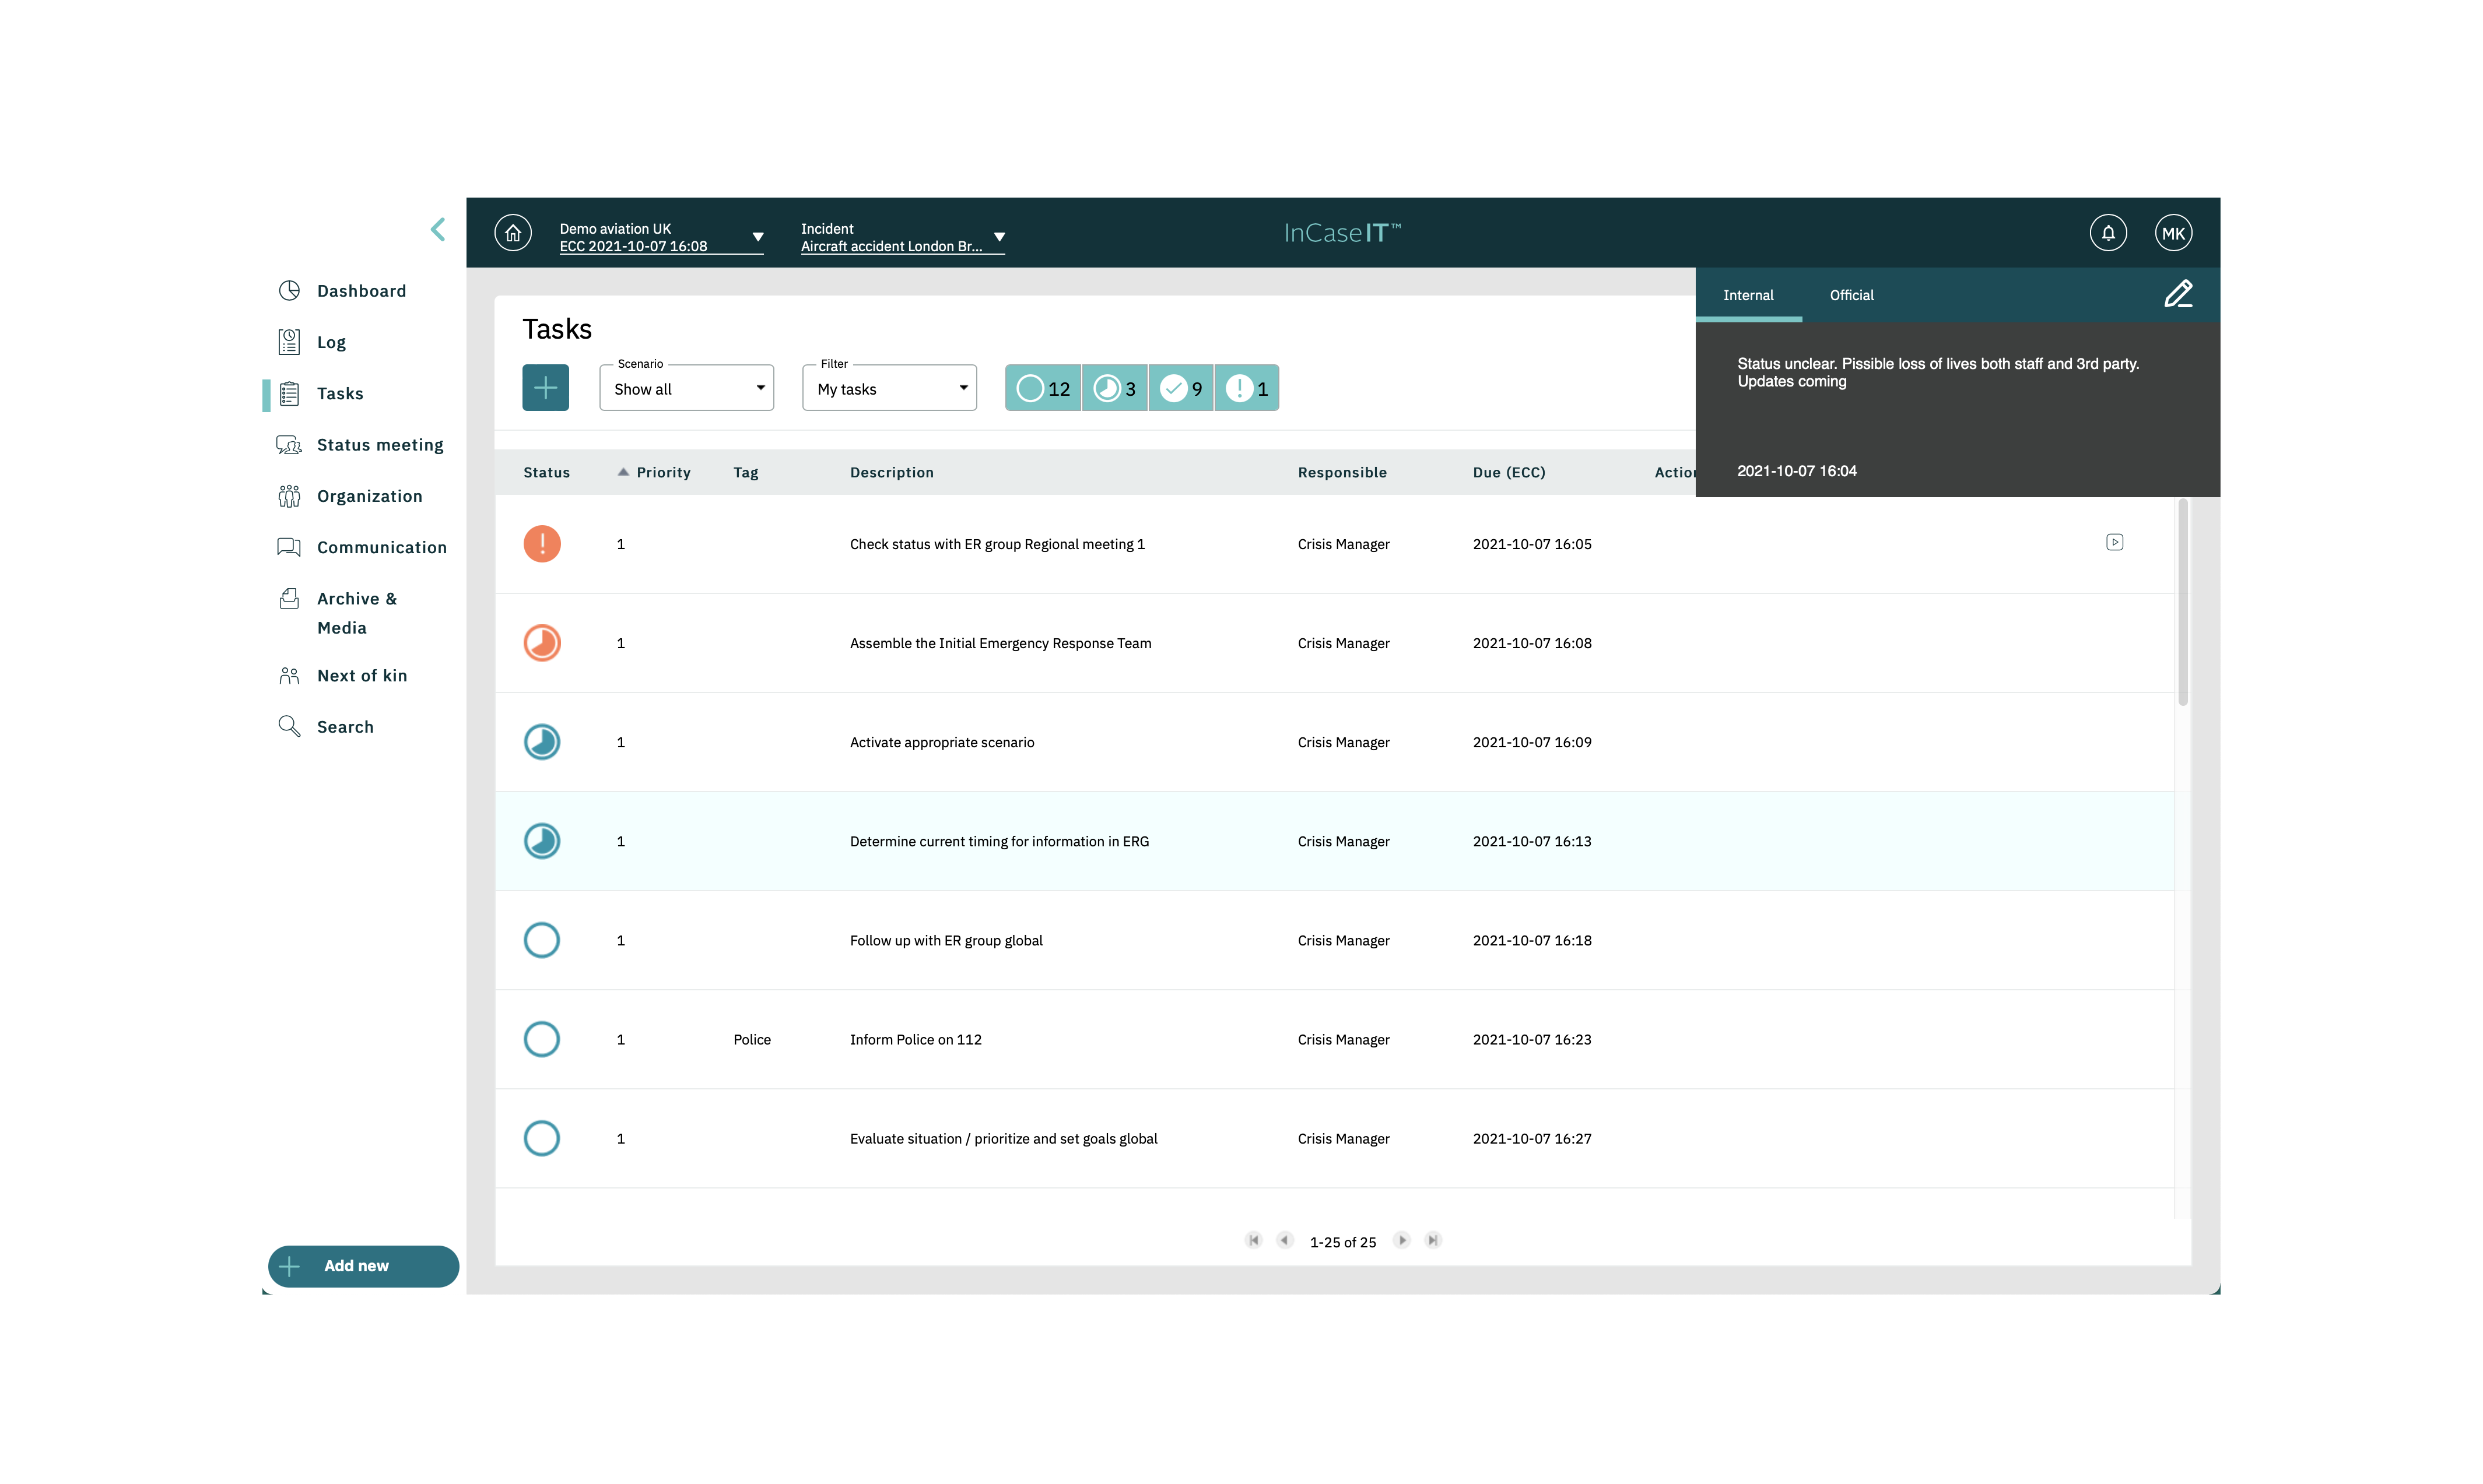Open 'Assemble the Initial Emergency Response Team' task
Screen dimensions: 2483x1484
[x=1001, y=643]
